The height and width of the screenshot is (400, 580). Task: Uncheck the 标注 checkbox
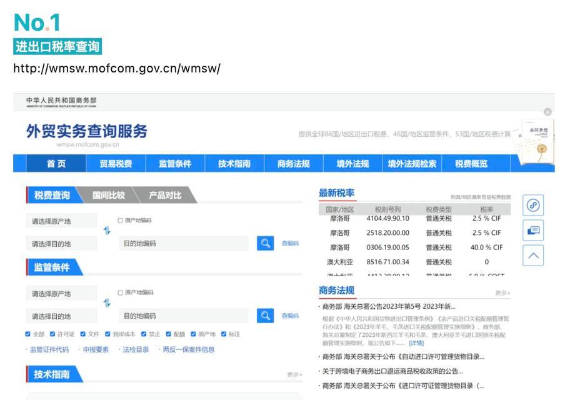coord(224,334)
